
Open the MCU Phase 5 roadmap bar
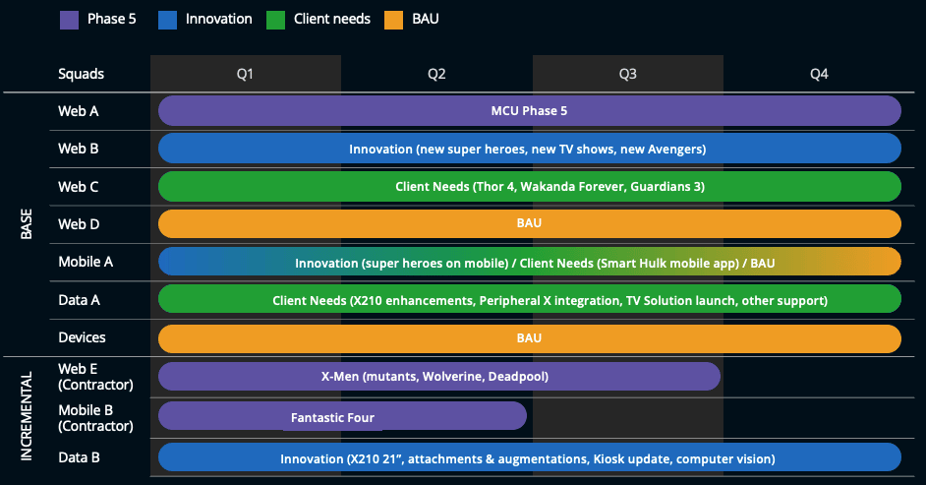pyautogui.click(x=530, y=110)
